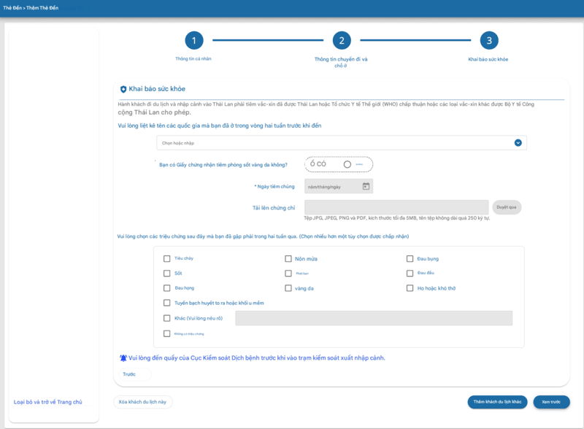Click step 1 circle Thông tin cá nhân

193,41
